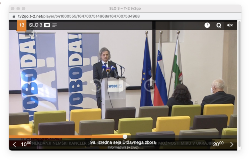Move the orange progress bar handle

(x=125, y=137)
